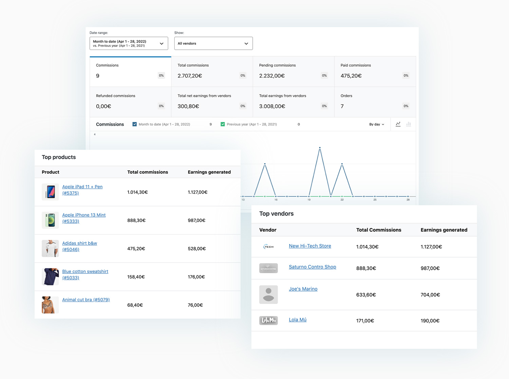Select Total earnings from vendors tab

294,102
